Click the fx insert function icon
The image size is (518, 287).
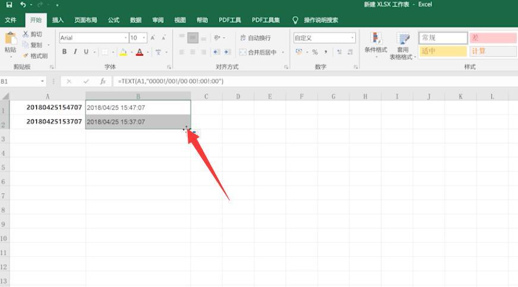click(x=103, y=81)
